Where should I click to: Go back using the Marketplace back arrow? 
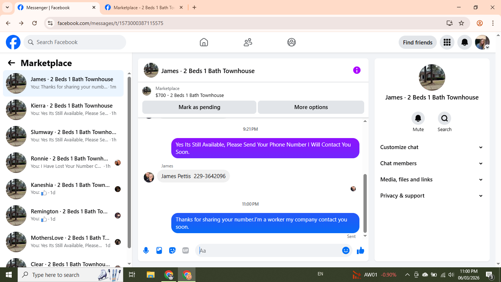coord(11,63)
